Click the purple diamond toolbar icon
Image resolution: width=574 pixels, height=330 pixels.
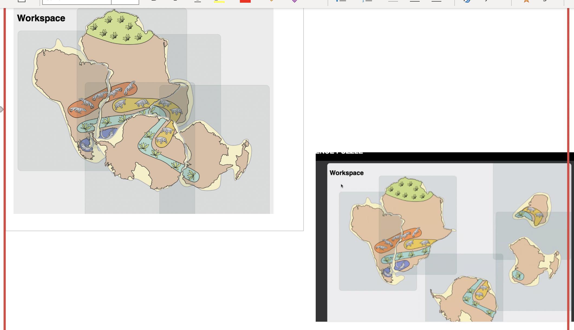pyautogui.click(x=295, y=1)
